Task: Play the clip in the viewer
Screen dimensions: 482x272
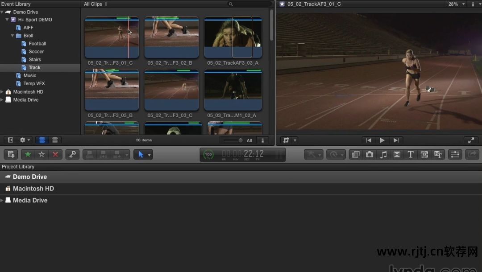Action: [382, 140]
